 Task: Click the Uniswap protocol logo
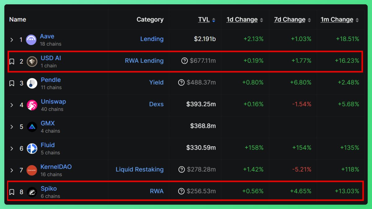point(31,104)
